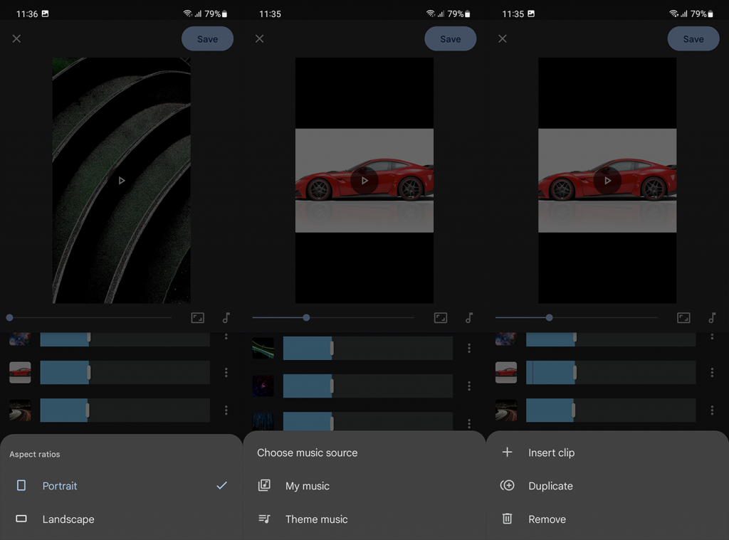Image resolution: width=729 pixels, height=540 pixels.
Task: Open aspect ratio icon in right screenshot
Action: (x=683, y=318)
